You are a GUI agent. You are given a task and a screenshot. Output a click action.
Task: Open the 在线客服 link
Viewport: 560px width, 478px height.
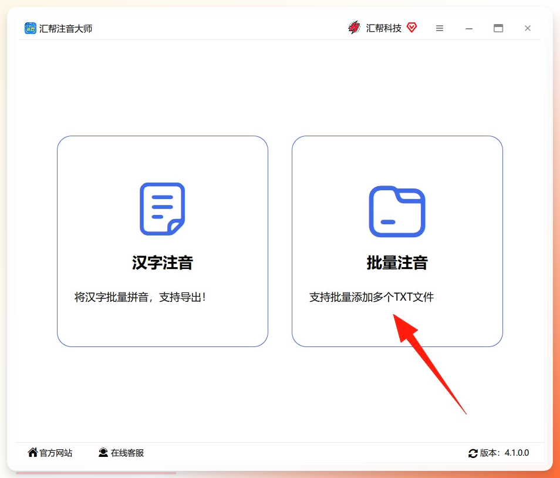[127, 453]
